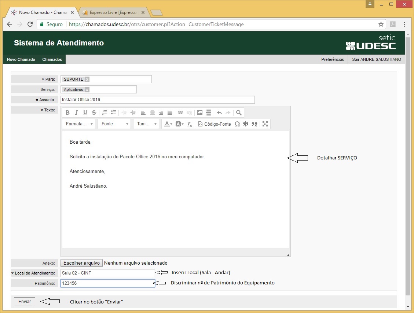Toggle Código-Fonte source view
The image size is (414, 313).
pos(215,124)
